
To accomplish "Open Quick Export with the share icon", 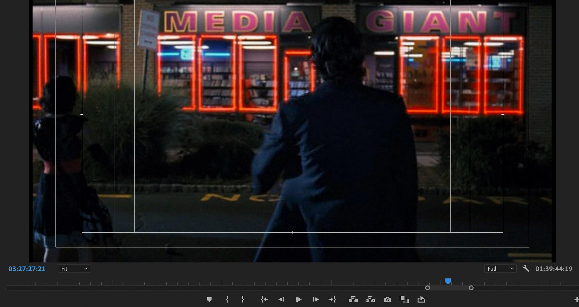I will 421,299.
